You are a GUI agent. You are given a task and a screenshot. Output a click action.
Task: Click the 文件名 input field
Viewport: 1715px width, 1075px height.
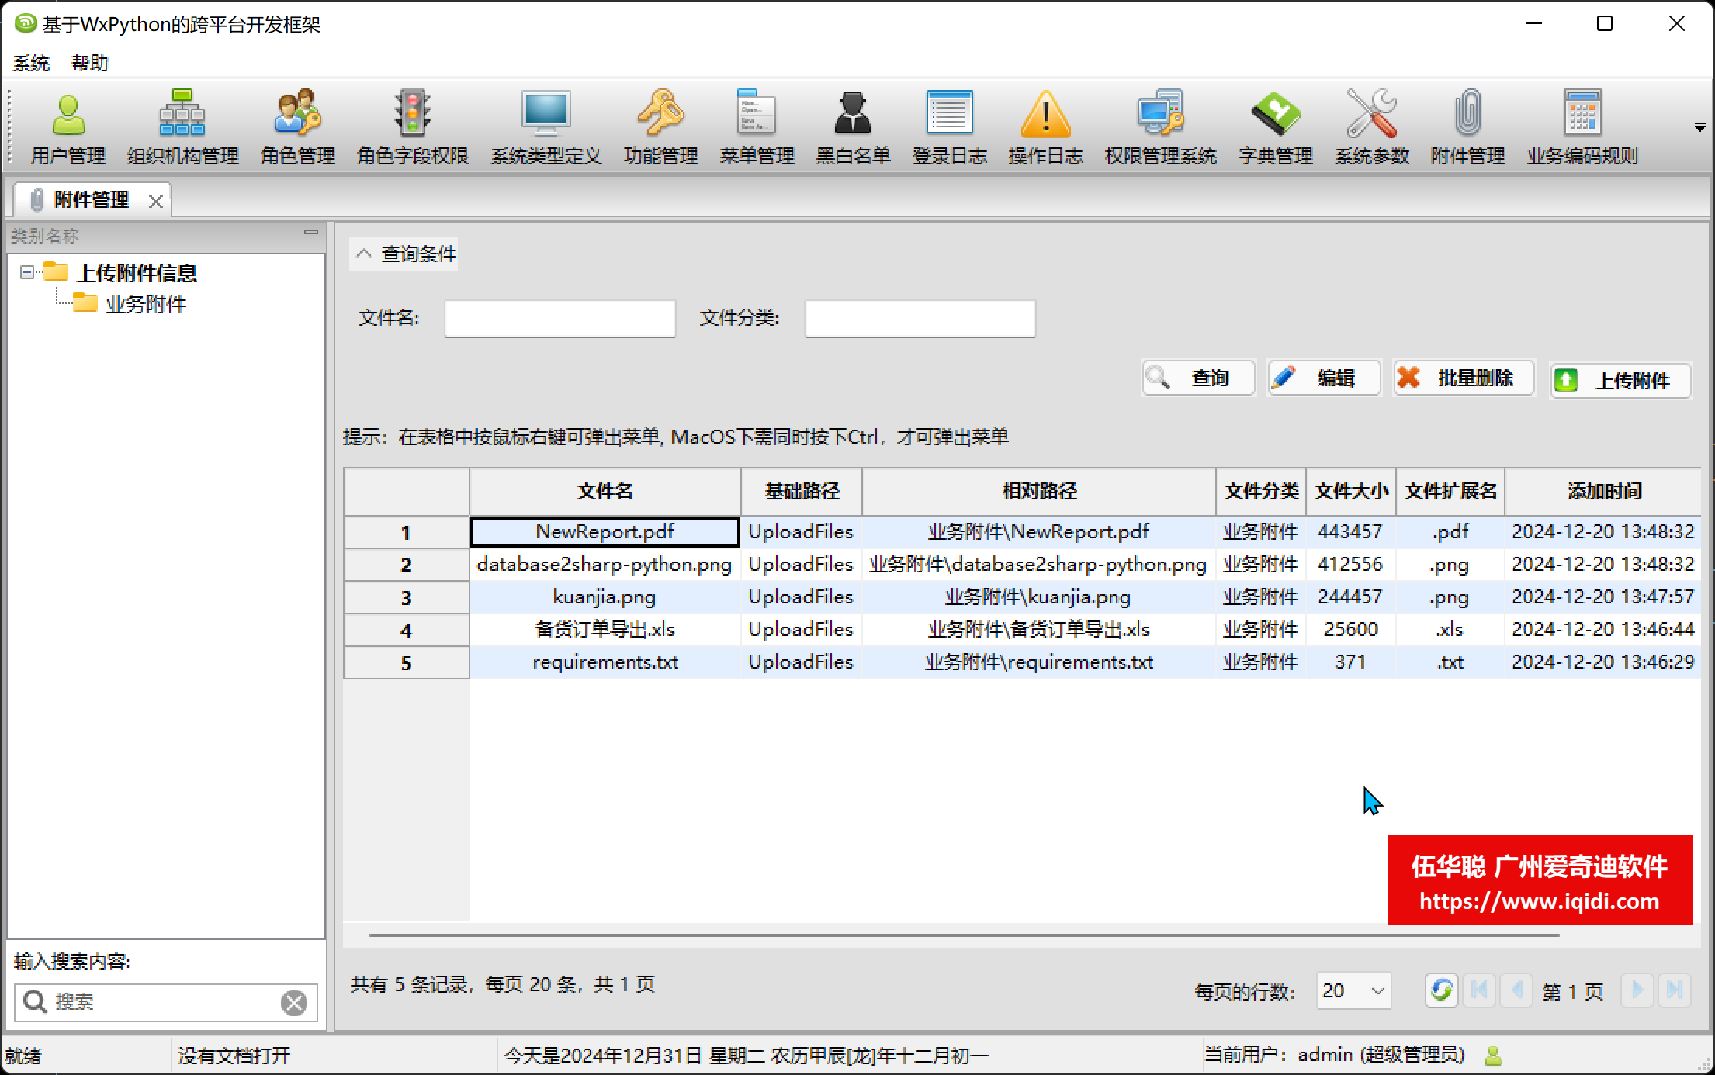[x=560, y=318]
